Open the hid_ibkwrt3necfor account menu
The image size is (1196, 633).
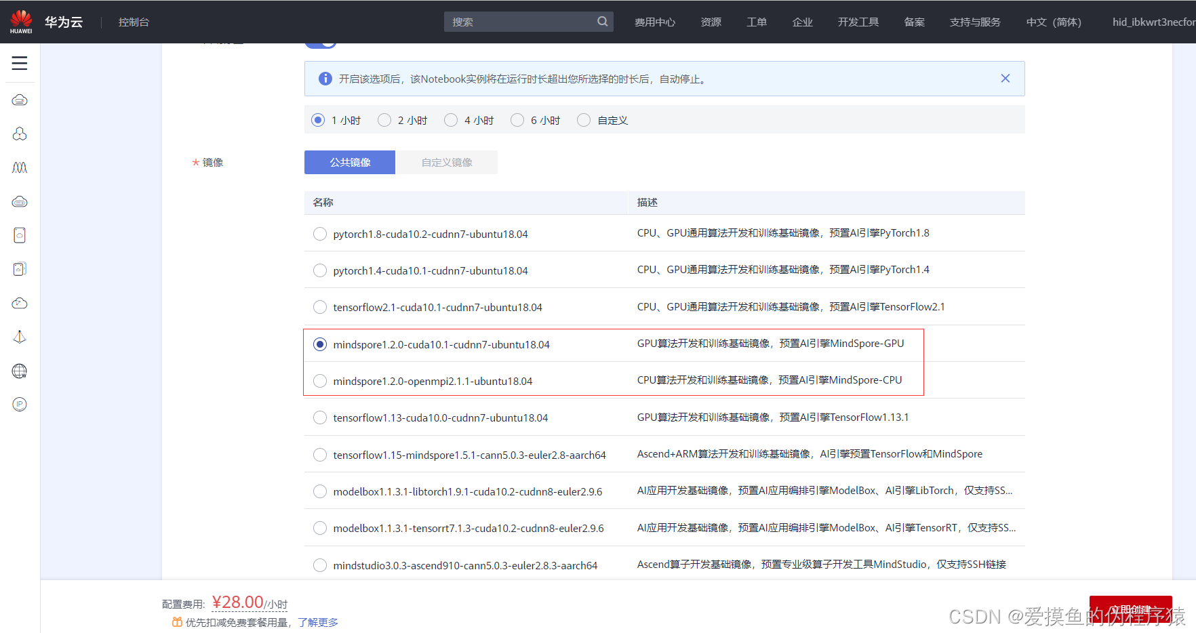point(1153,22)
